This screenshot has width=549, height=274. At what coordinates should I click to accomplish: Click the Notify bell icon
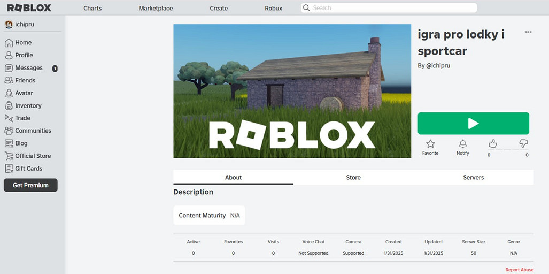click(x=463, y=144)
